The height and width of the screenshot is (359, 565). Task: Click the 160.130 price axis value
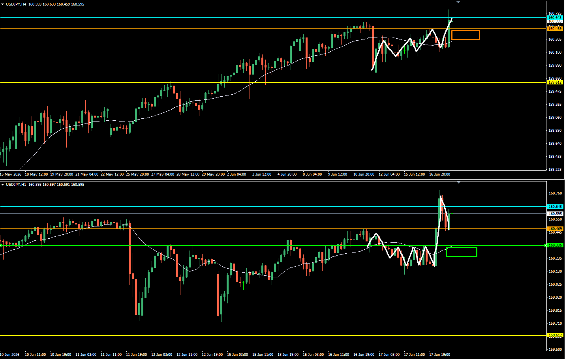click(x=555, y=271)
